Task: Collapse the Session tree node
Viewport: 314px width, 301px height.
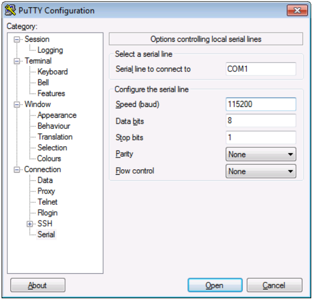Action: 17,39
